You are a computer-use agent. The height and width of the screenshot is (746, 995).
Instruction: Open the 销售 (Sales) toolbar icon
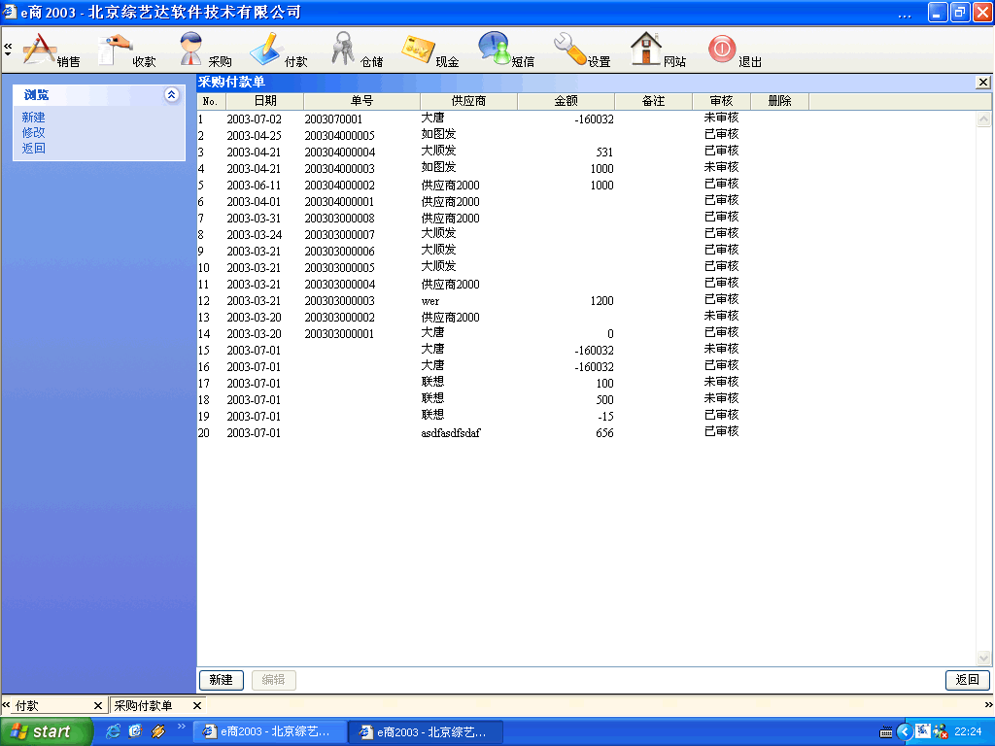[41, 50]
